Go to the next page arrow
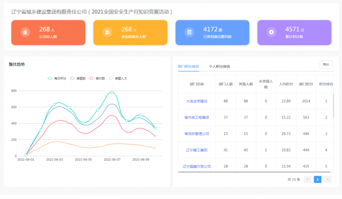This screenshot has width=342, height=199. [x=328, y=179]
